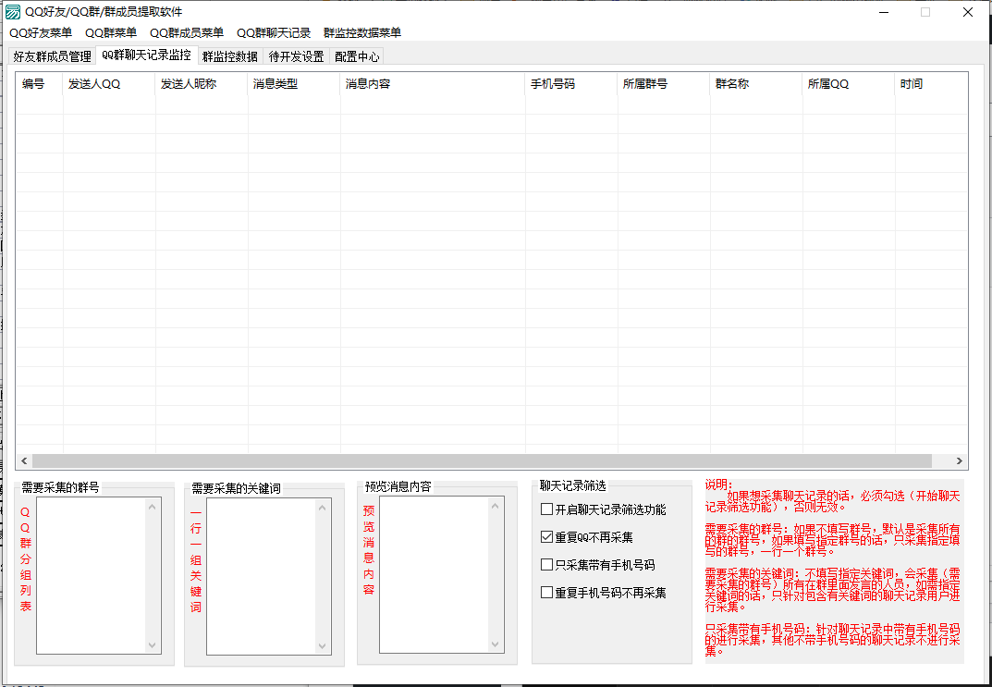Viewport: 992px width, 687px height.
Task: Click the 消息内容 column header
Action: [432, 83]
